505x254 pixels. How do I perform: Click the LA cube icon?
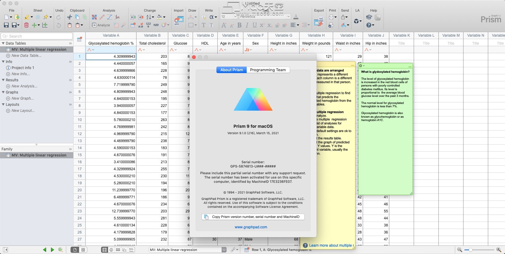point(356,21)
